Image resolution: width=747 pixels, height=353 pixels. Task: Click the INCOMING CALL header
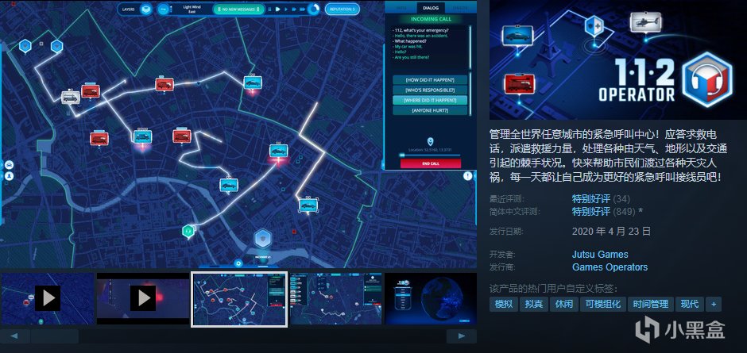pos(432,19)
